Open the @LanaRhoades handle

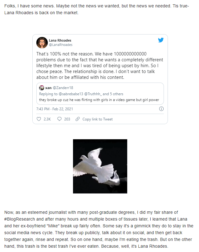pyautogui.click(x=61, y=45)
